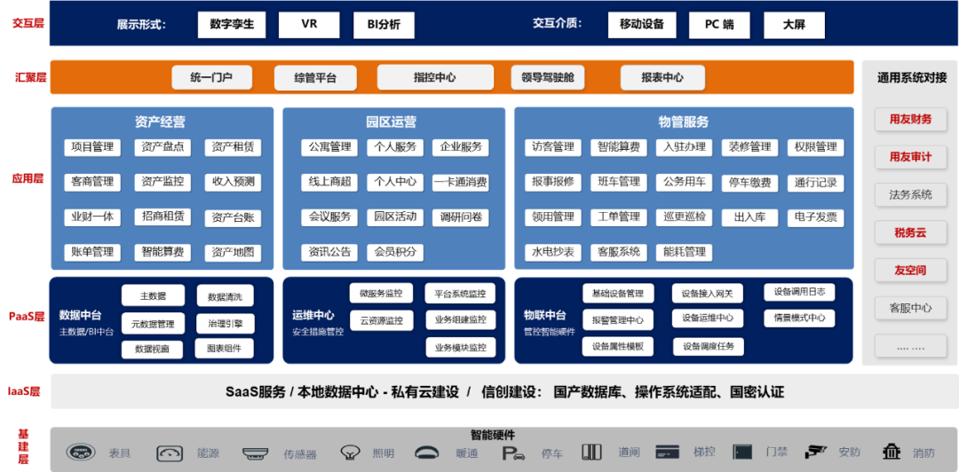Select the 传感器 sensor icon
The width and height of the screenshot is (959, 472).
pyautogui.click(x=257, y=452)
